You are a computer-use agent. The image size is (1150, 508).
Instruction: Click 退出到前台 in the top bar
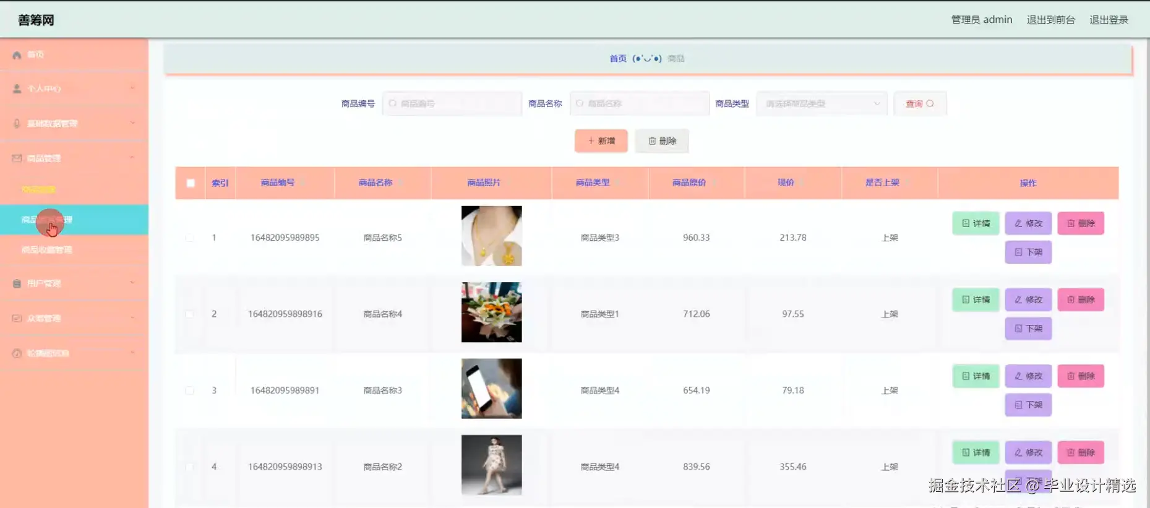(x=1051, y=20)
